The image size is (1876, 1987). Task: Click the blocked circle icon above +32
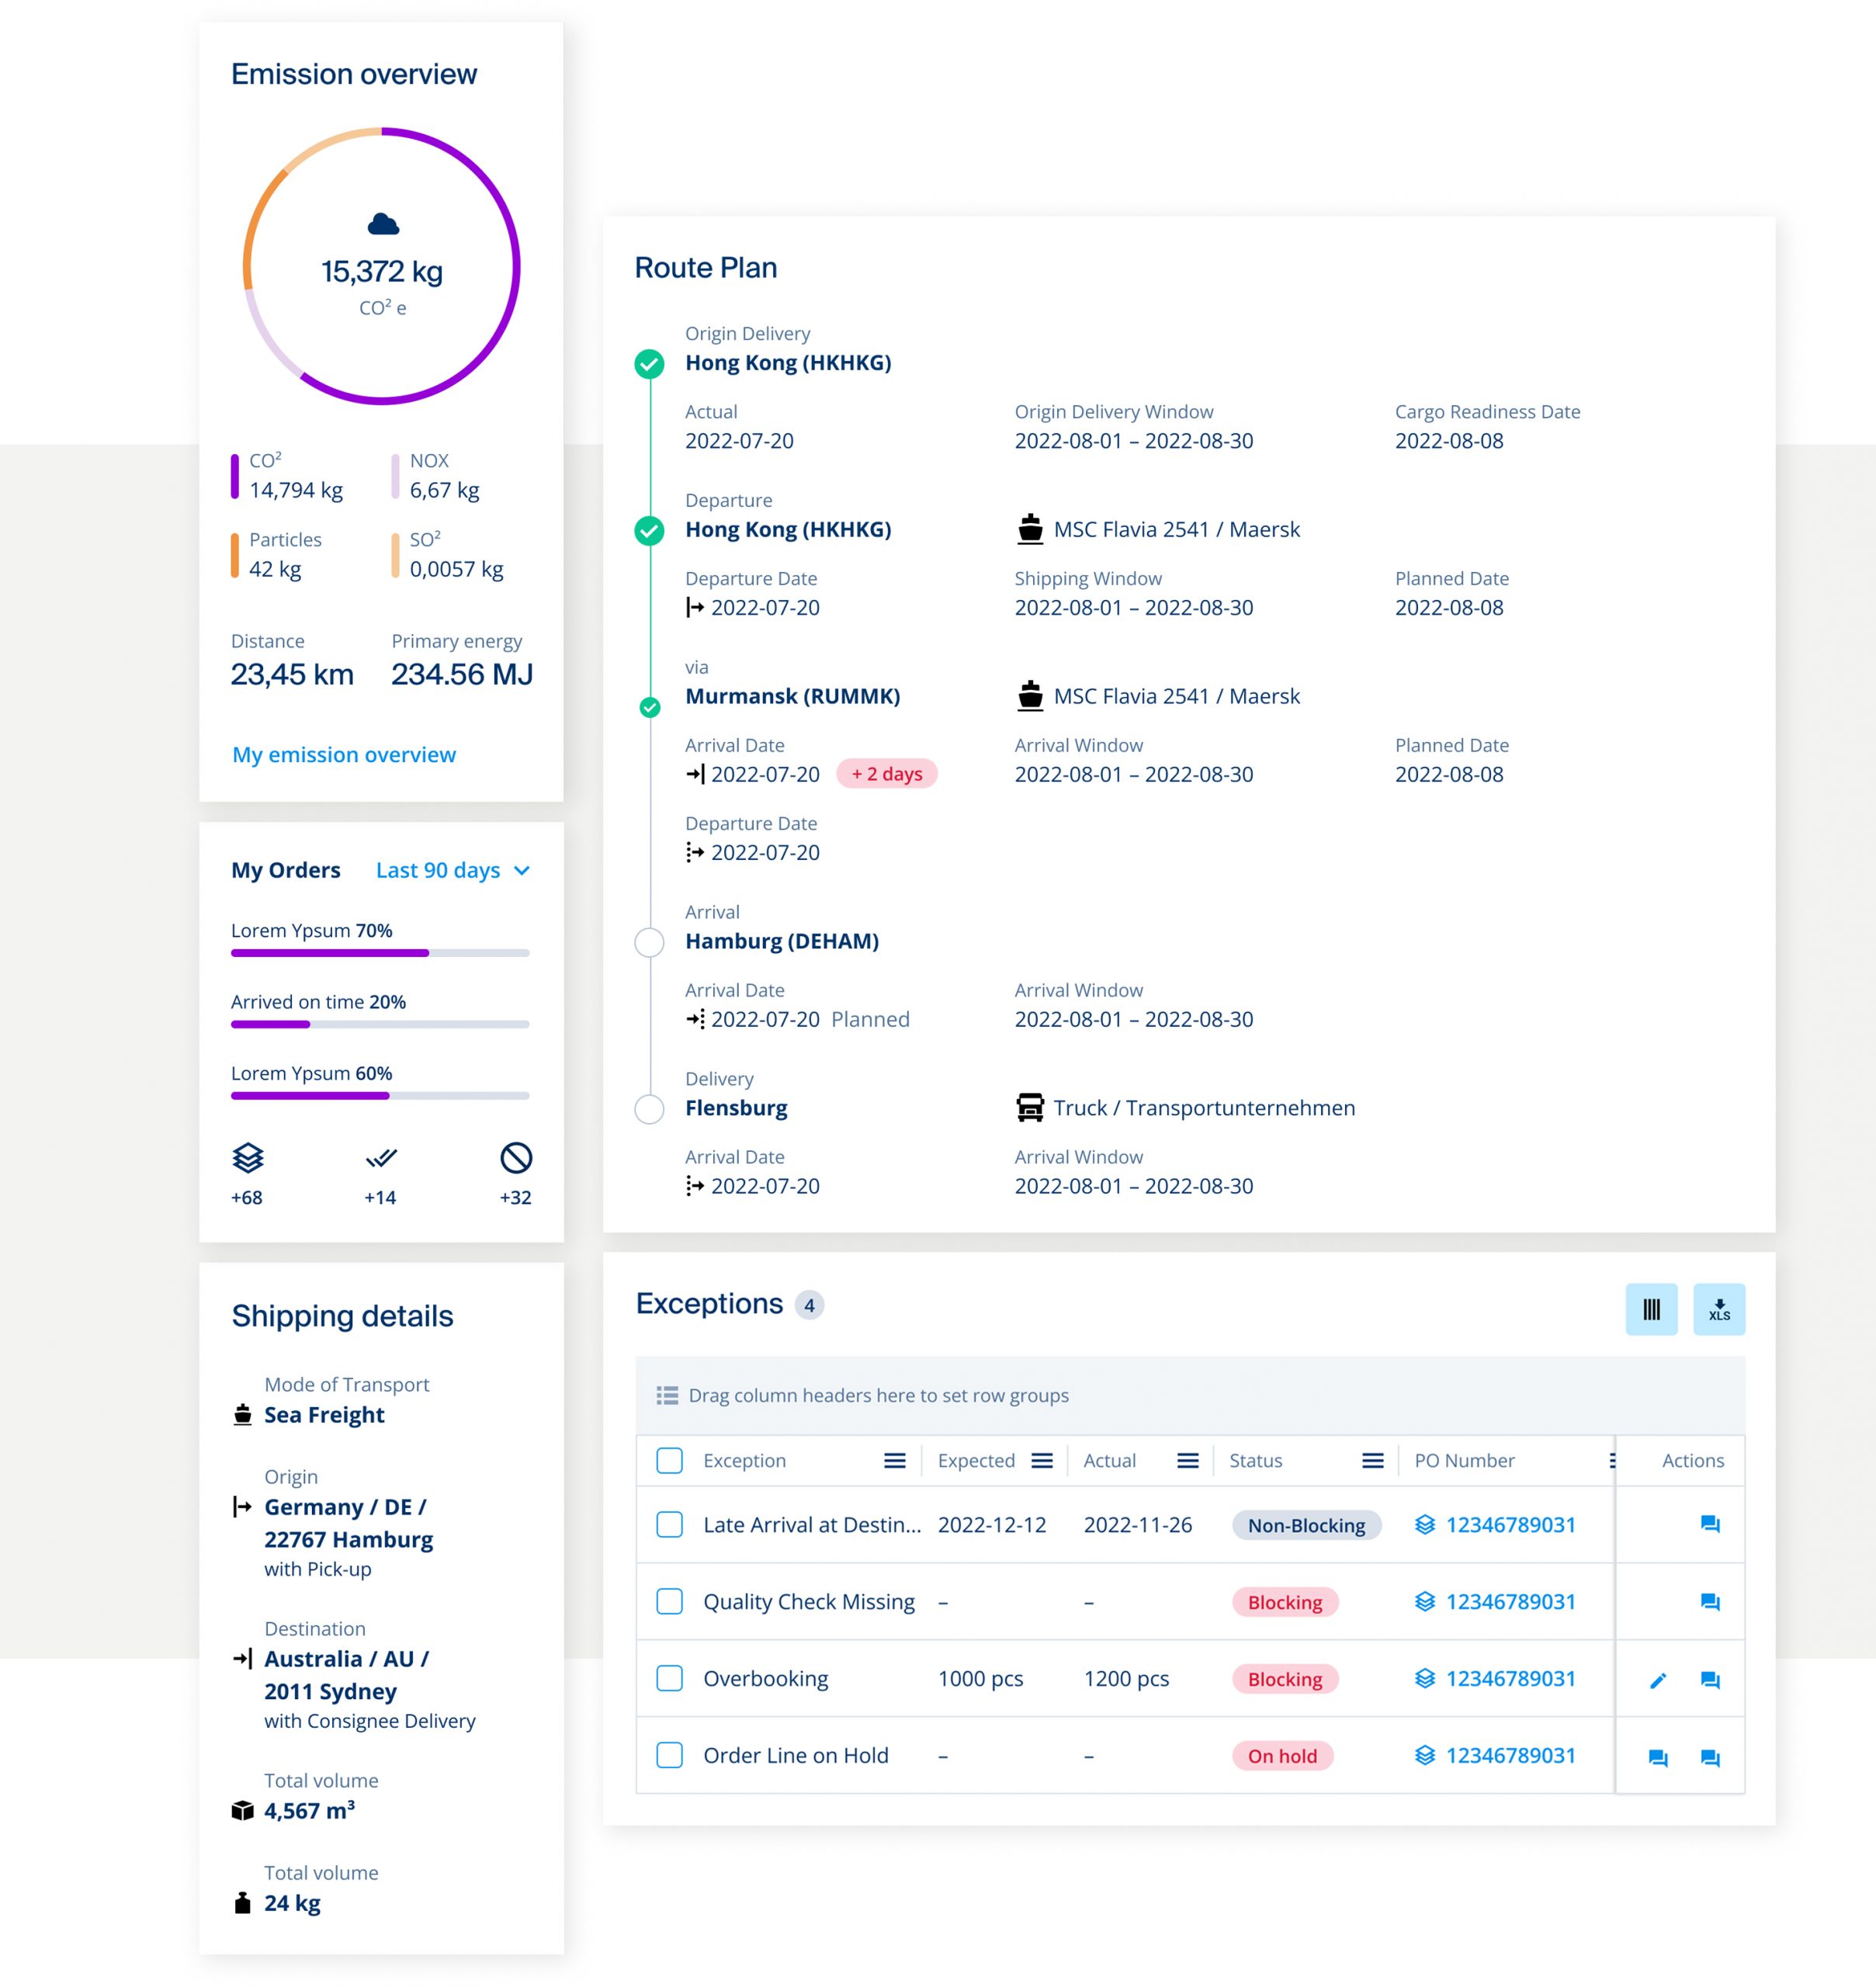515,1158
